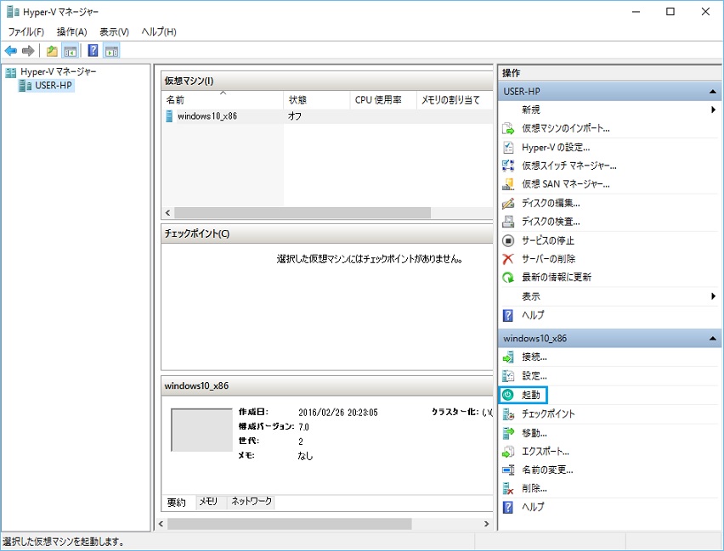Screen dimensions: 724x551
Task: Click the virtual machine preview thumbnail
Action: (201, 430)
